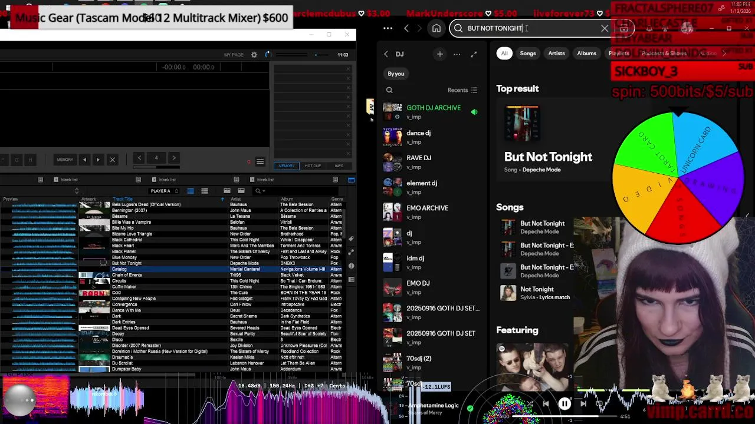Expand Your Library to full view
The height and width of the screenshot is (424, 755).
(474, 54)
